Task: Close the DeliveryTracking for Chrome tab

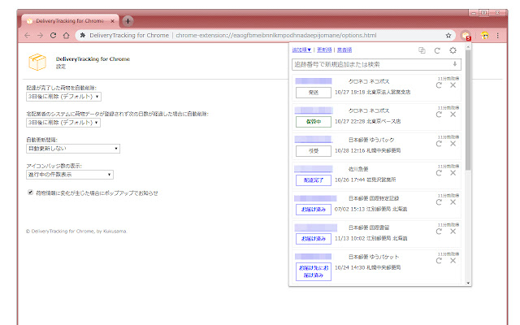Action: [x=112, y=21]
